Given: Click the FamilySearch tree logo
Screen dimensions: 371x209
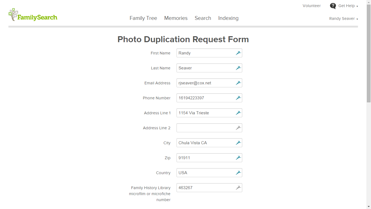Looking at the screenshot, I should [33, 15].
